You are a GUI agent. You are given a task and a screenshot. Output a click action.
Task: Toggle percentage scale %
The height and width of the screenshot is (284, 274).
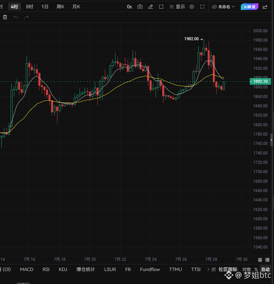point(256,269)
